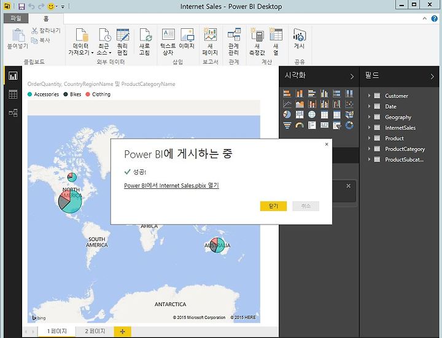Click the Bikes legend color dot
Viewport: 442px width, 338px height.
pos(66,94)
